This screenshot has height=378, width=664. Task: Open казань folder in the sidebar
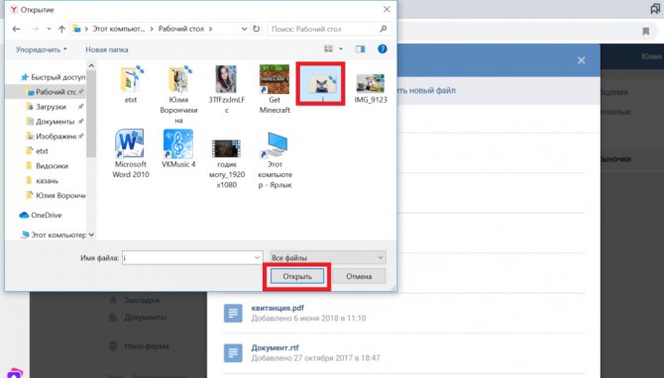pyautogui.click(x=43, y=180)
